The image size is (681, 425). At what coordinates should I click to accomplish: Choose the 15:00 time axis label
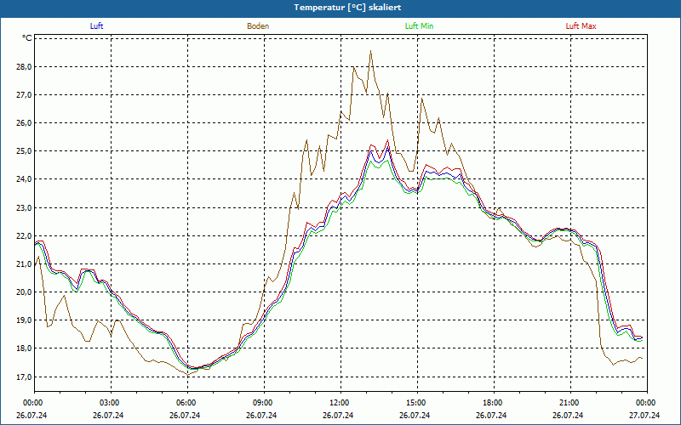click(x=415, y=403)
